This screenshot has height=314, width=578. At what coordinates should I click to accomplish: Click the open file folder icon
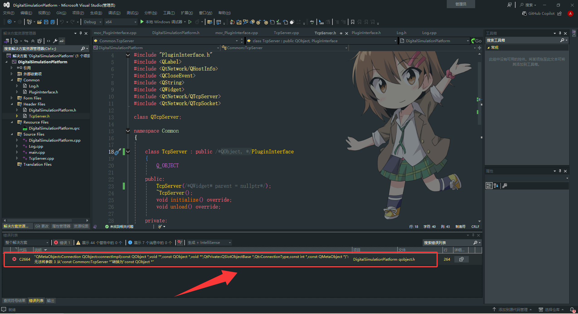pos(40,22)
